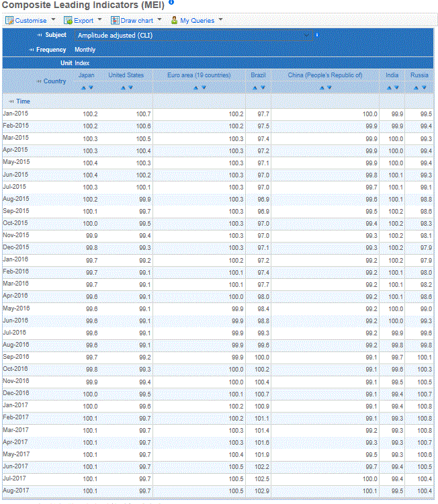The width and height of the screenshot is (438, 504).
Task: Sort United States column descending
Action: [130, 87]
